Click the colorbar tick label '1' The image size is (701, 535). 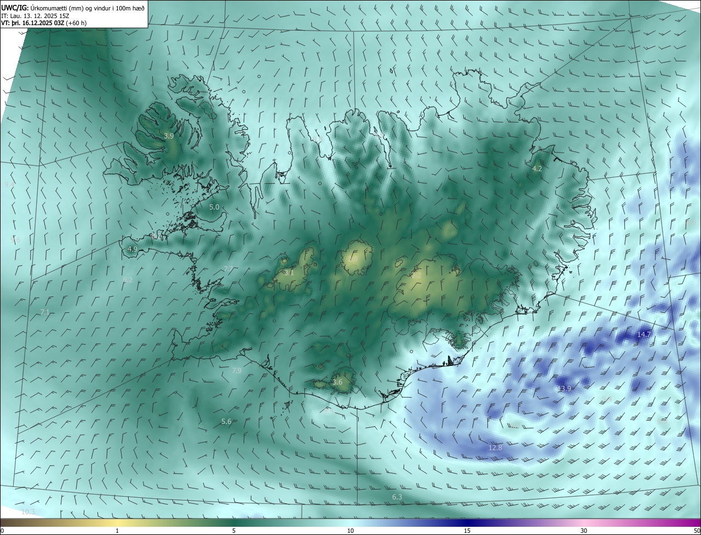(x=117, y=531)
